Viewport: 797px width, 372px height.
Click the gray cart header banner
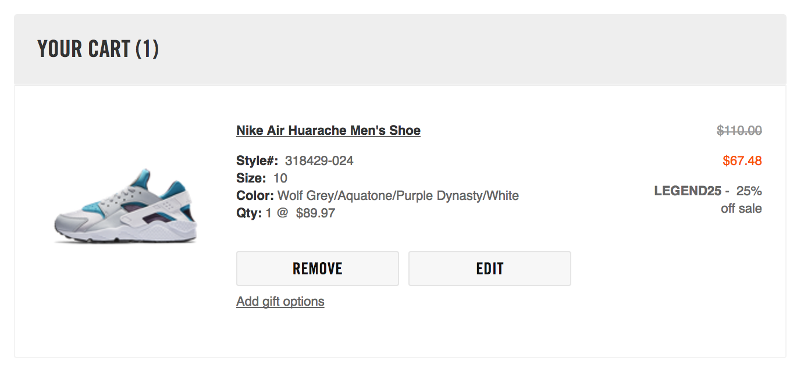(398, 49)
